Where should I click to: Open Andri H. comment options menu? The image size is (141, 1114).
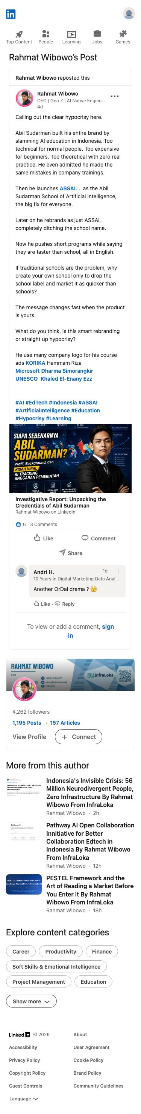point(118,571)
